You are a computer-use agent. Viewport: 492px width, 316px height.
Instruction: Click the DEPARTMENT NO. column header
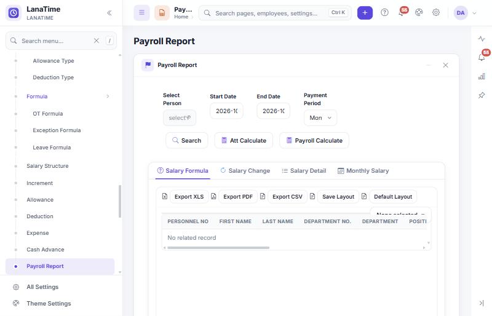(327, 221)
